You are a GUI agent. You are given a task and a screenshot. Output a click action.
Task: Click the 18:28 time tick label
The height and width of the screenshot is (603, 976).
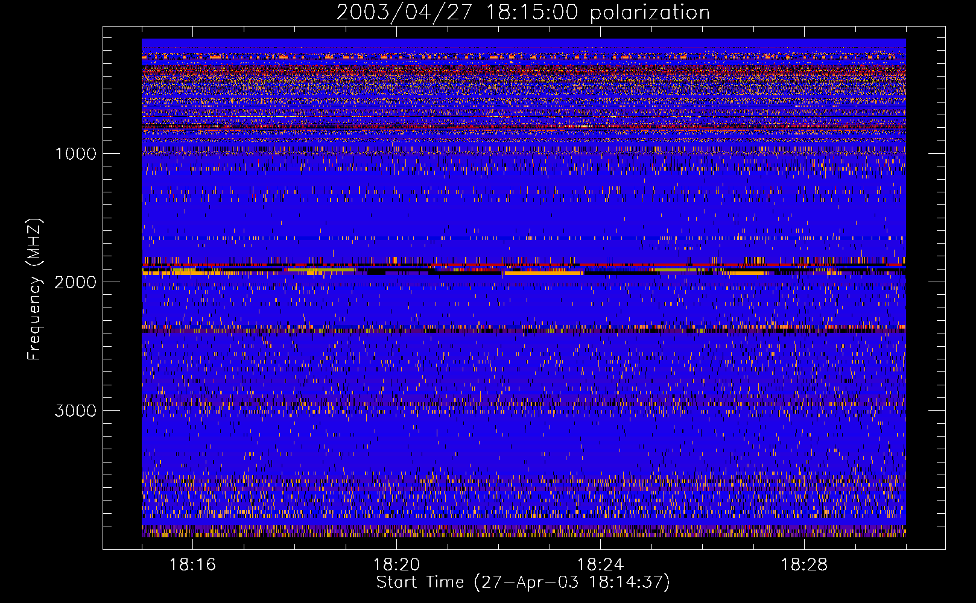click(x=804, y=565)
